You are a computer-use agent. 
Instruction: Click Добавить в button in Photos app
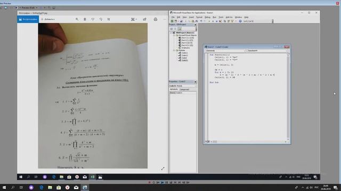(48, 19)
